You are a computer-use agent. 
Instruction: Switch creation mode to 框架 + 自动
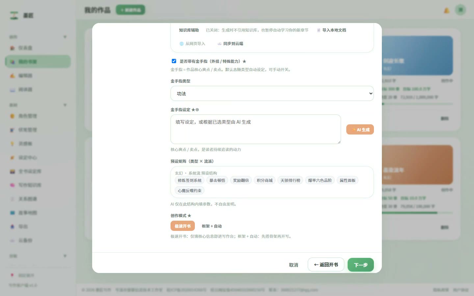[x=212, y=226]
